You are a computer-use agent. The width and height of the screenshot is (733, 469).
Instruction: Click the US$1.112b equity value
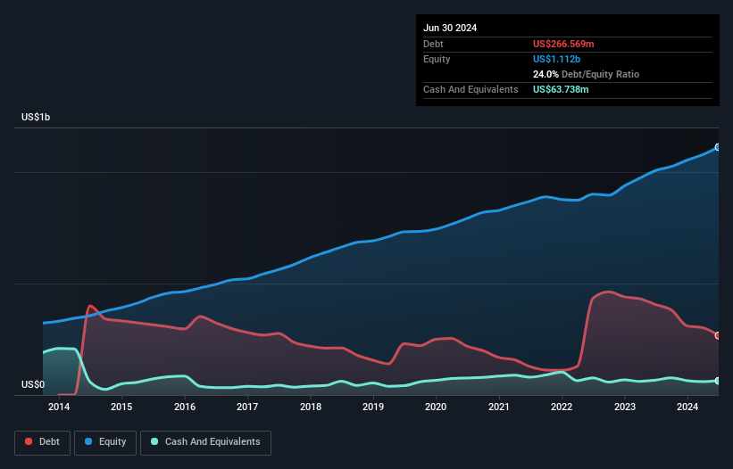(556, 59)
